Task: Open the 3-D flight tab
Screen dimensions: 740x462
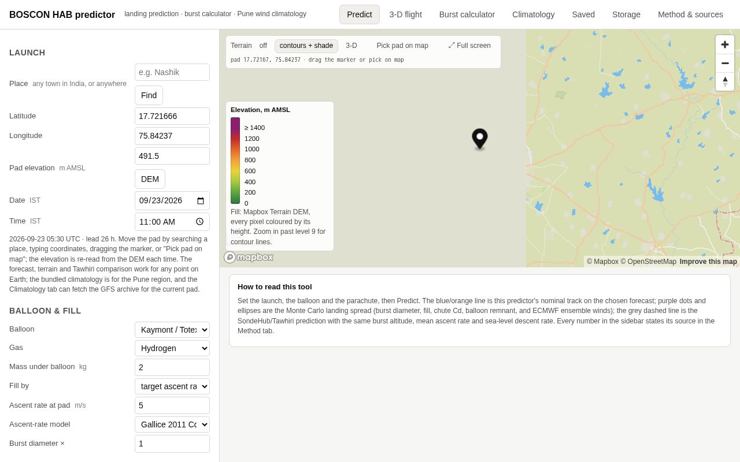Action: (x=406, y=14)
